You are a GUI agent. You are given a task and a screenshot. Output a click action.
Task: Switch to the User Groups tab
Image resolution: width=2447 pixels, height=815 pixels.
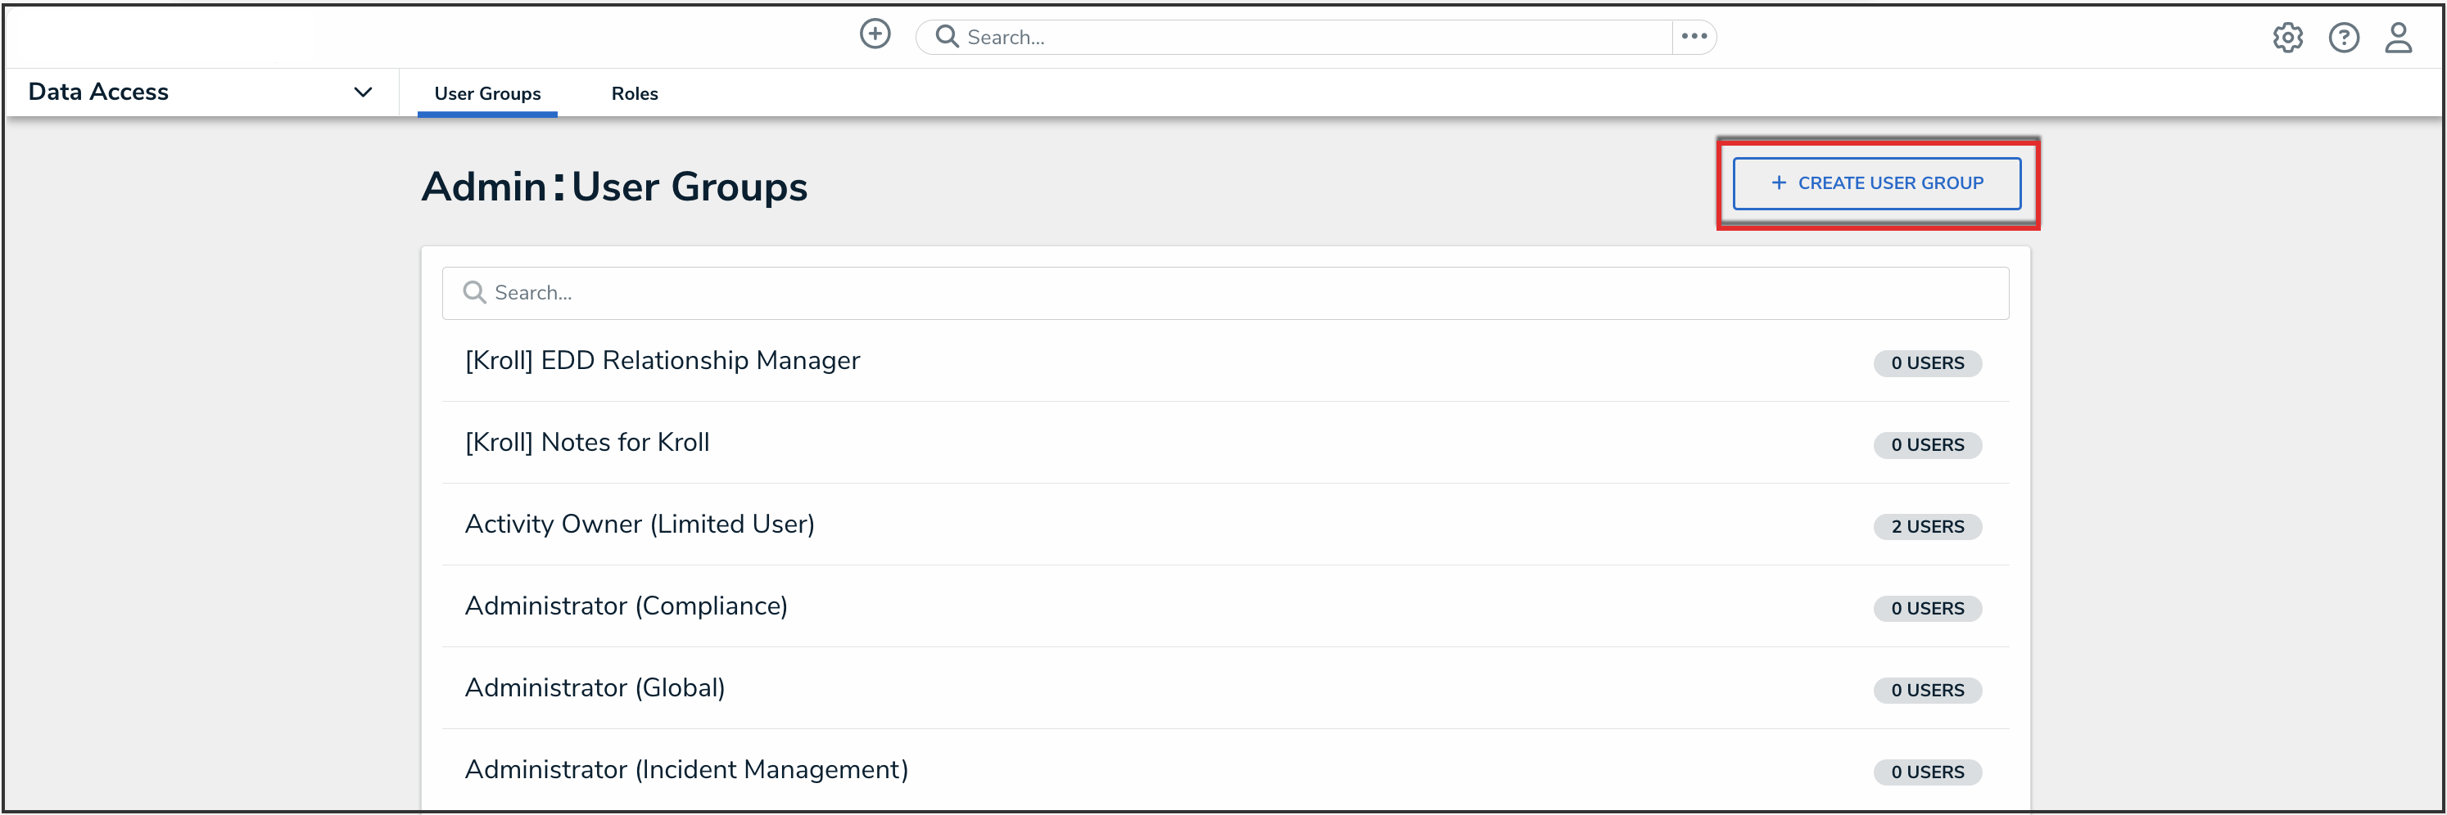[487, 94]
